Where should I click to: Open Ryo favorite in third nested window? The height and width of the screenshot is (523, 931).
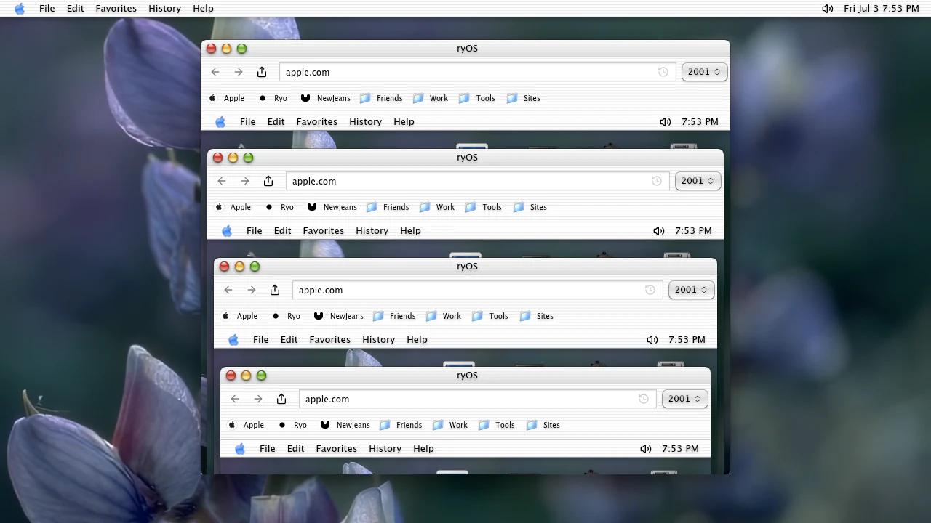coord(286,316)
